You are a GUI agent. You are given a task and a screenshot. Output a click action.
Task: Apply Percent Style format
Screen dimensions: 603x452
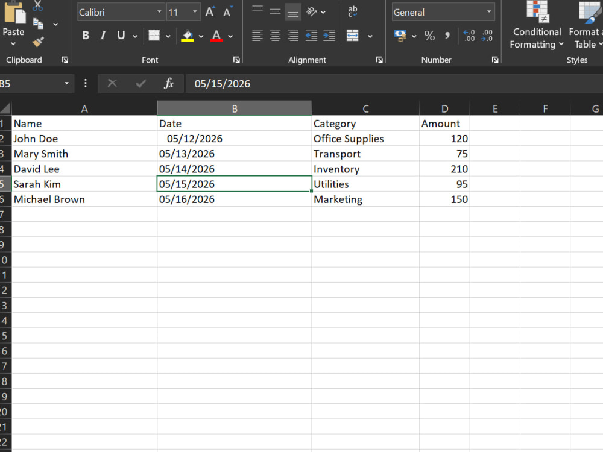click(x=429, y=36)
